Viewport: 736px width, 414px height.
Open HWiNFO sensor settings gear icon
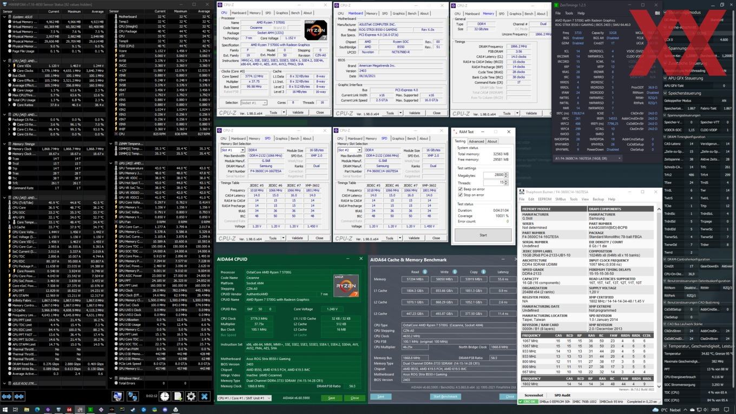pyautogui.click(x=191, y=397)
